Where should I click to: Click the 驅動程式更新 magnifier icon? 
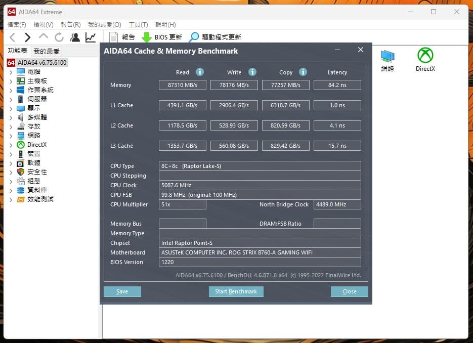coord(194,37)
